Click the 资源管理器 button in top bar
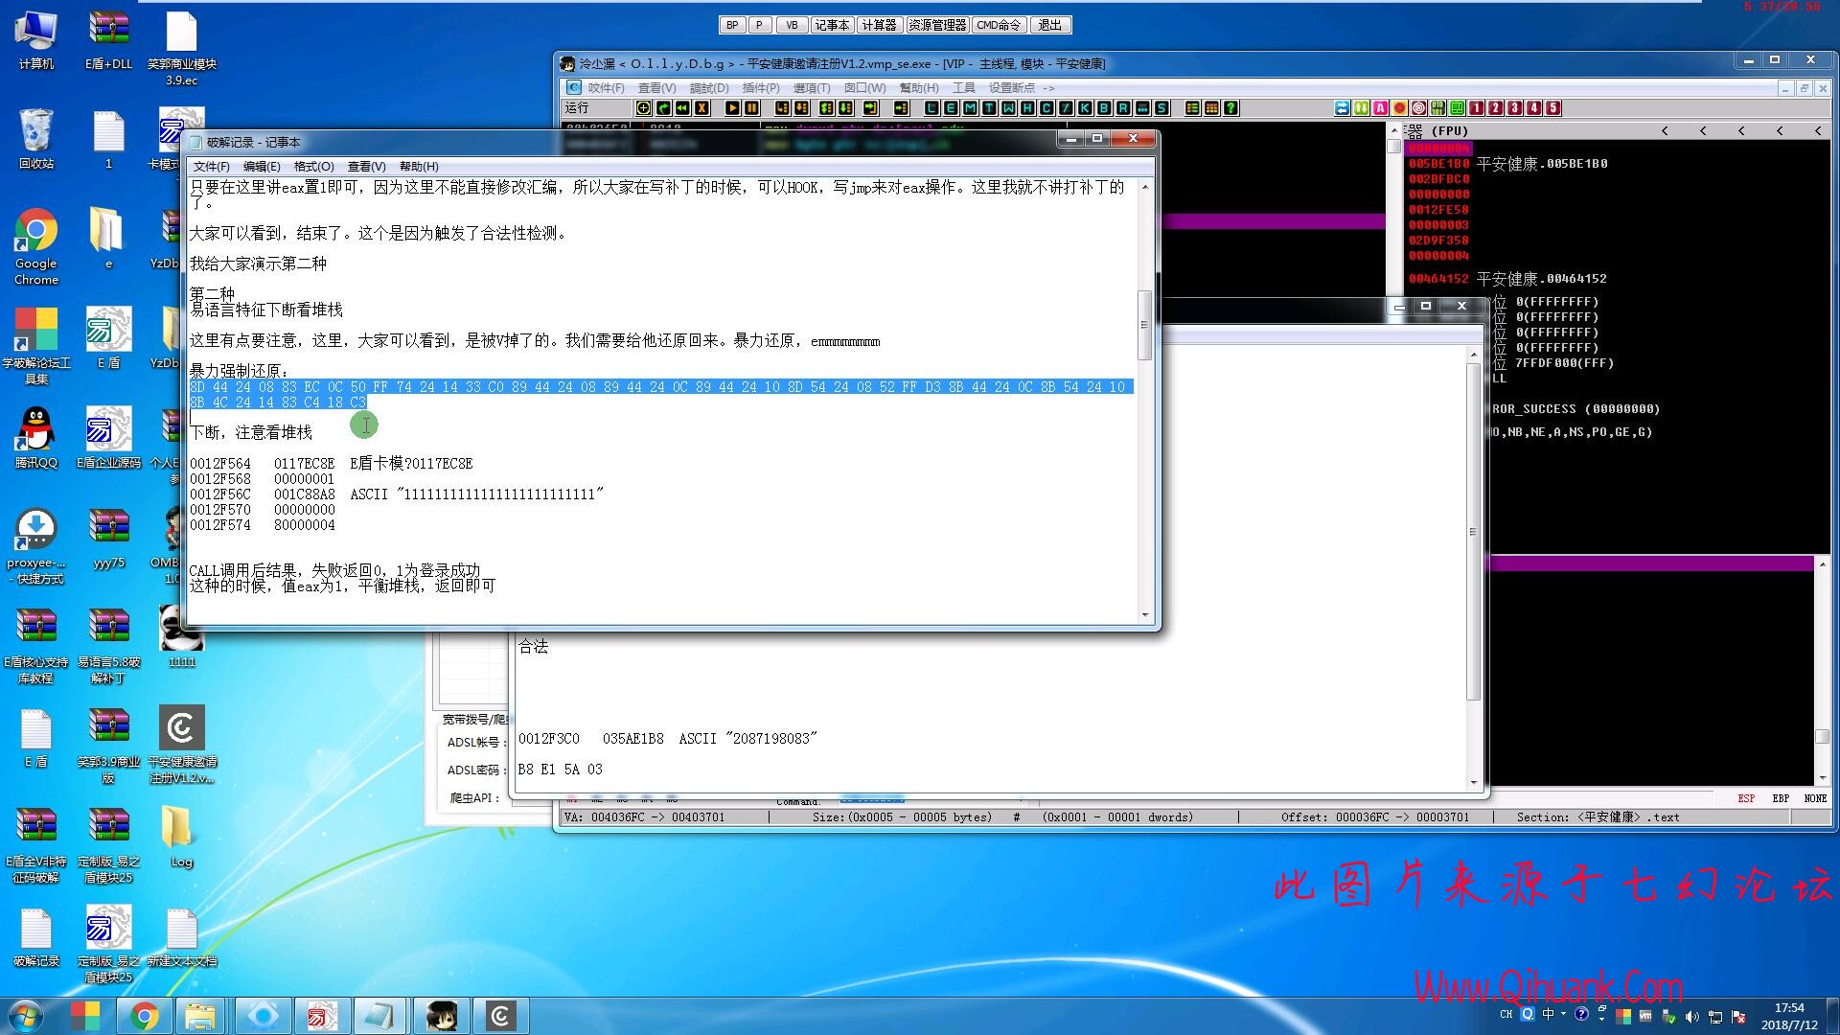The width and height of the screenshot is (1840, 1035). coord(936,25)
